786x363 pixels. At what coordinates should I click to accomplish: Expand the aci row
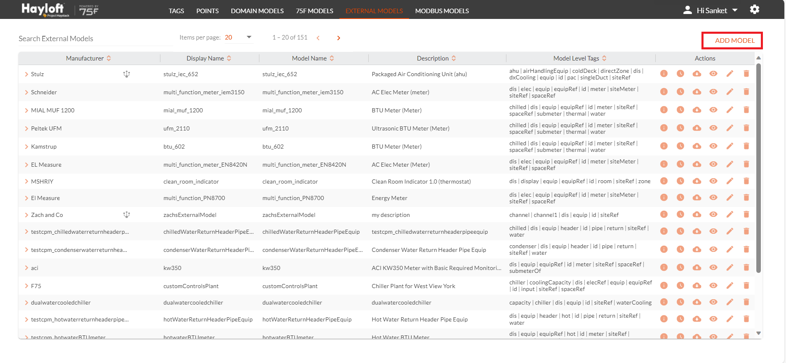26,268
